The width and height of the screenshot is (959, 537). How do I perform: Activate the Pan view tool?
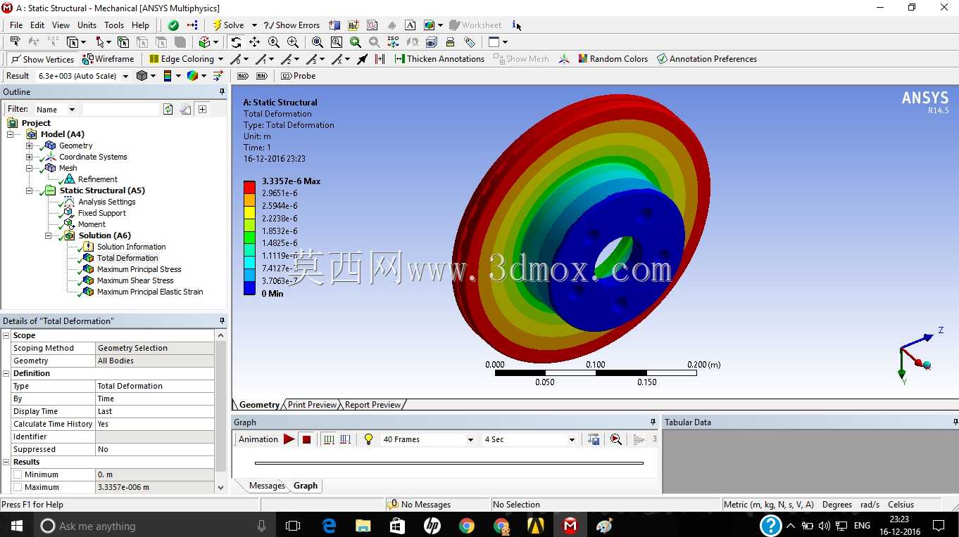pyautogui.click(x=255, y=42)
